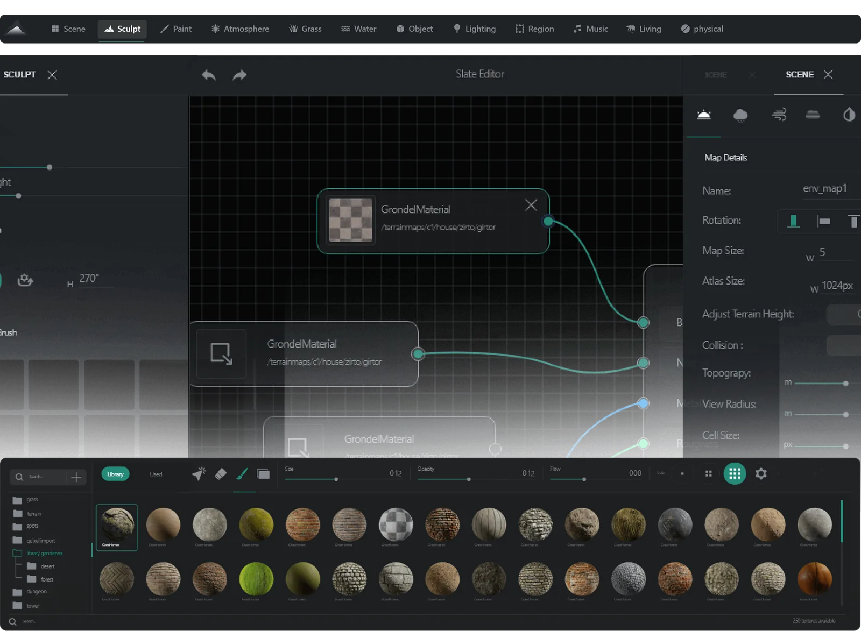The width and height of the screenshot is (861, 631).
Task: Close the SCULPT panel
Action: 52,75
